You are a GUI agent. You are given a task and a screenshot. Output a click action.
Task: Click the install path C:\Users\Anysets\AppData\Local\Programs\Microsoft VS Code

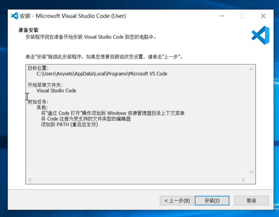tap(102, 74)
